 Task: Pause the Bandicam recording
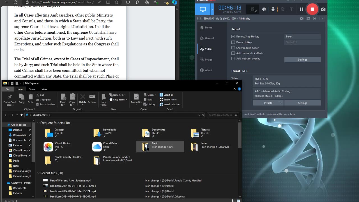click(301, 9)
